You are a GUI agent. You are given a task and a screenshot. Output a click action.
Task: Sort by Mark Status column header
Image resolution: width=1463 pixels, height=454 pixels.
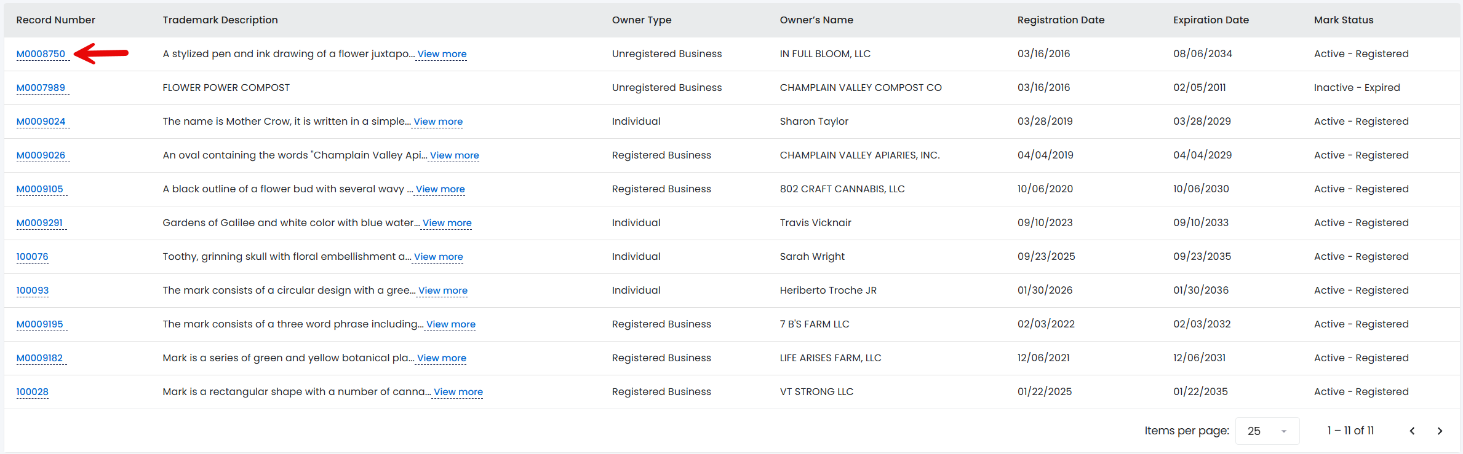tap(1344, 20)
